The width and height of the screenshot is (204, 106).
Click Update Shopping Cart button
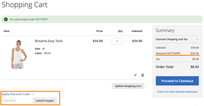click(128, 86)
